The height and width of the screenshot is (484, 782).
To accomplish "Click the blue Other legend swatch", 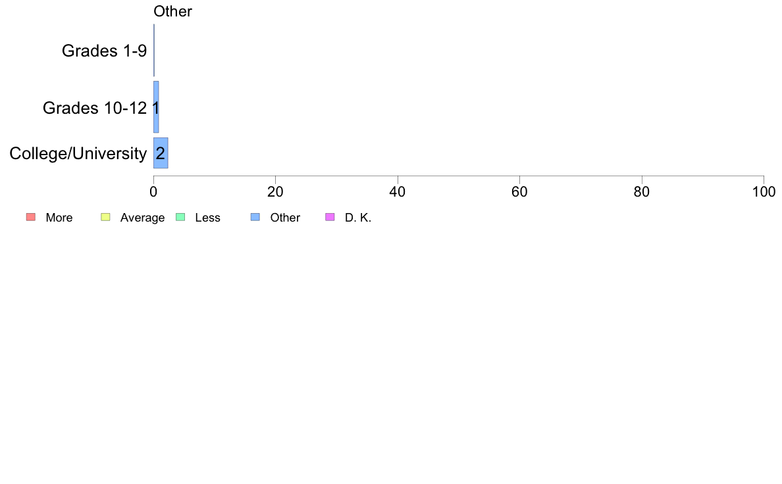I will tap(255, 217).
